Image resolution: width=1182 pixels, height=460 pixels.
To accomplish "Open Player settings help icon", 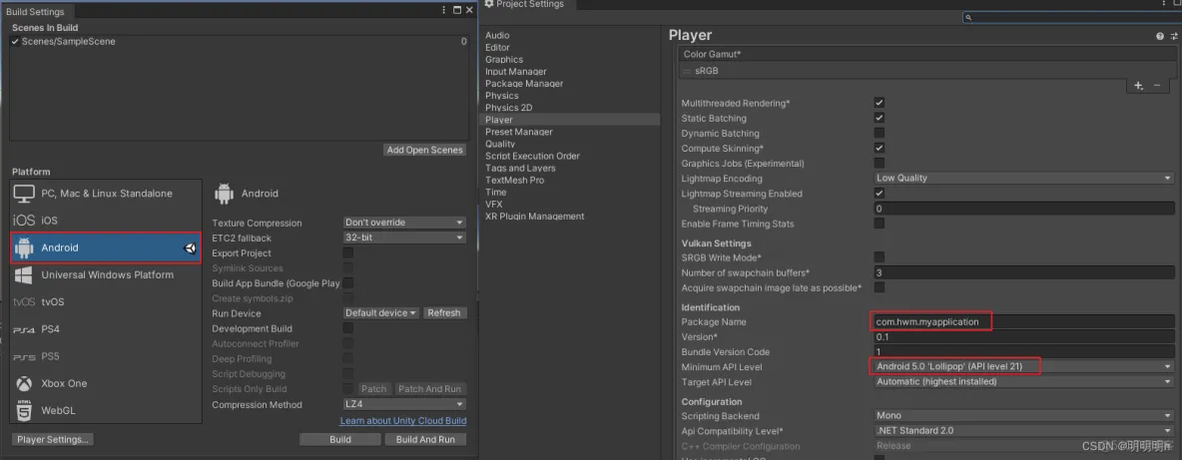I will tap(1160, 36).
